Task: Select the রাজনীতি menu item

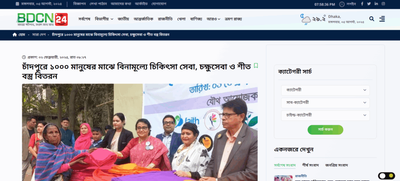Action: (165, 19)
